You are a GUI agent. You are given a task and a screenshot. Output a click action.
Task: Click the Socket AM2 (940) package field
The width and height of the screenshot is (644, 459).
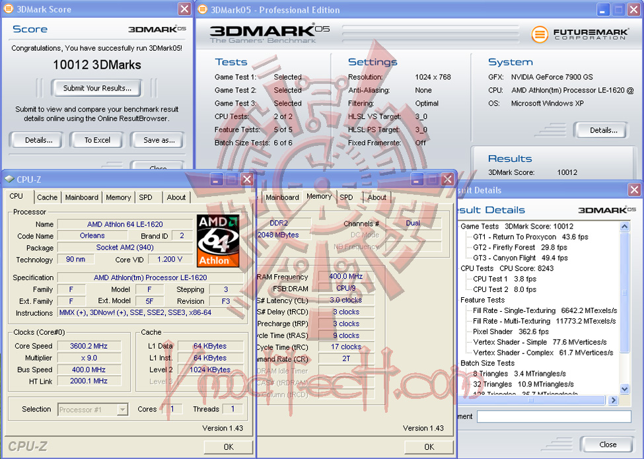(x=125, y=248)
